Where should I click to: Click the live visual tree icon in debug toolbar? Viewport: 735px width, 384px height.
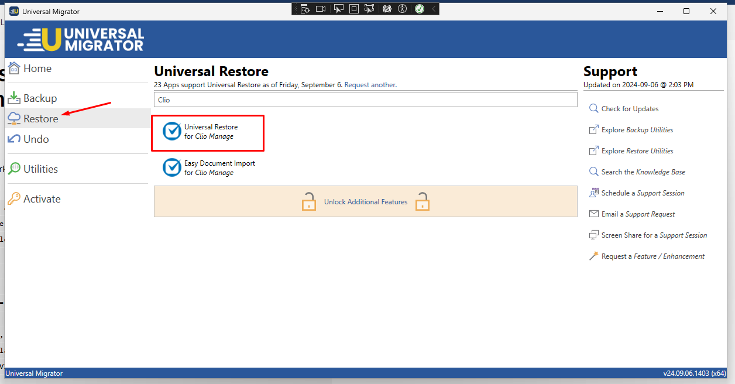[305, 9]
